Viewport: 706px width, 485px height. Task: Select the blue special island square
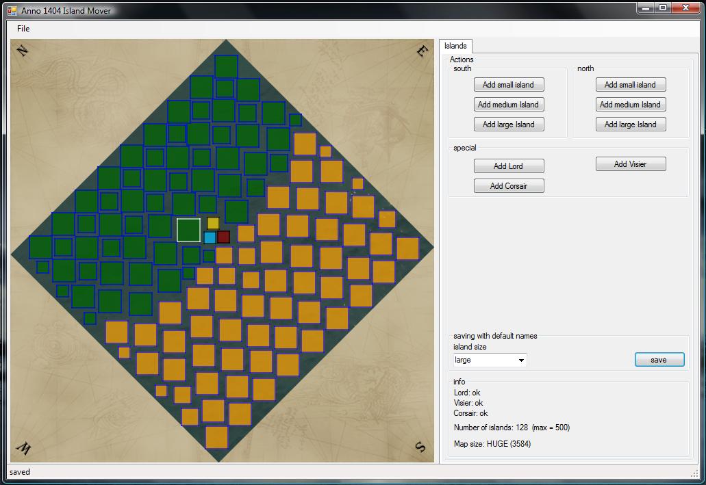(210, 237)
